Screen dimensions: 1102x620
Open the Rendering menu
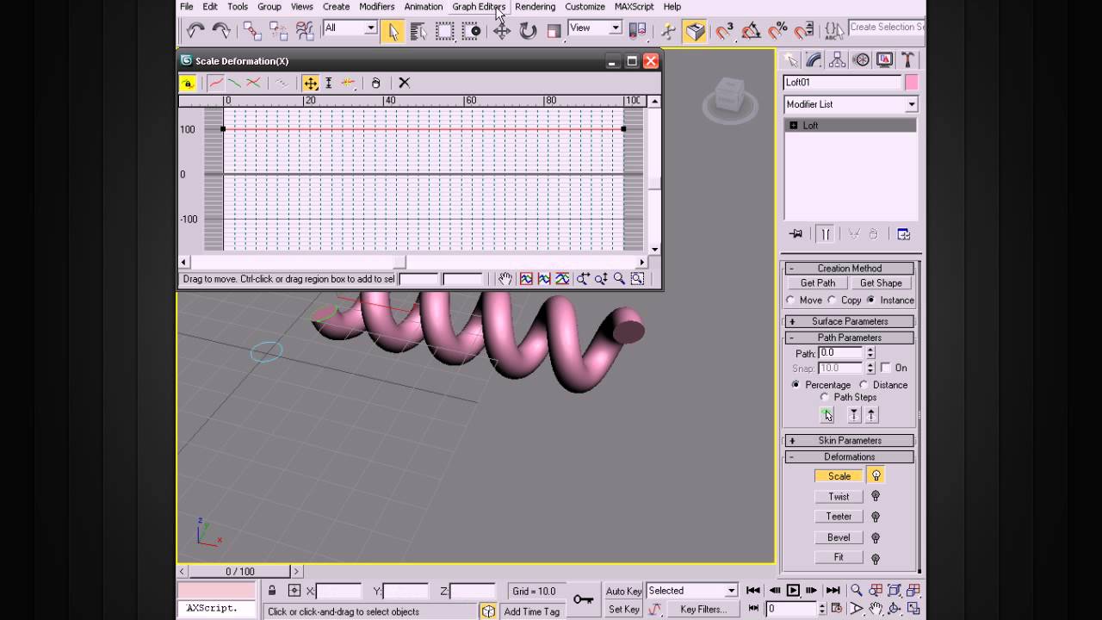[x=535, y=7]
